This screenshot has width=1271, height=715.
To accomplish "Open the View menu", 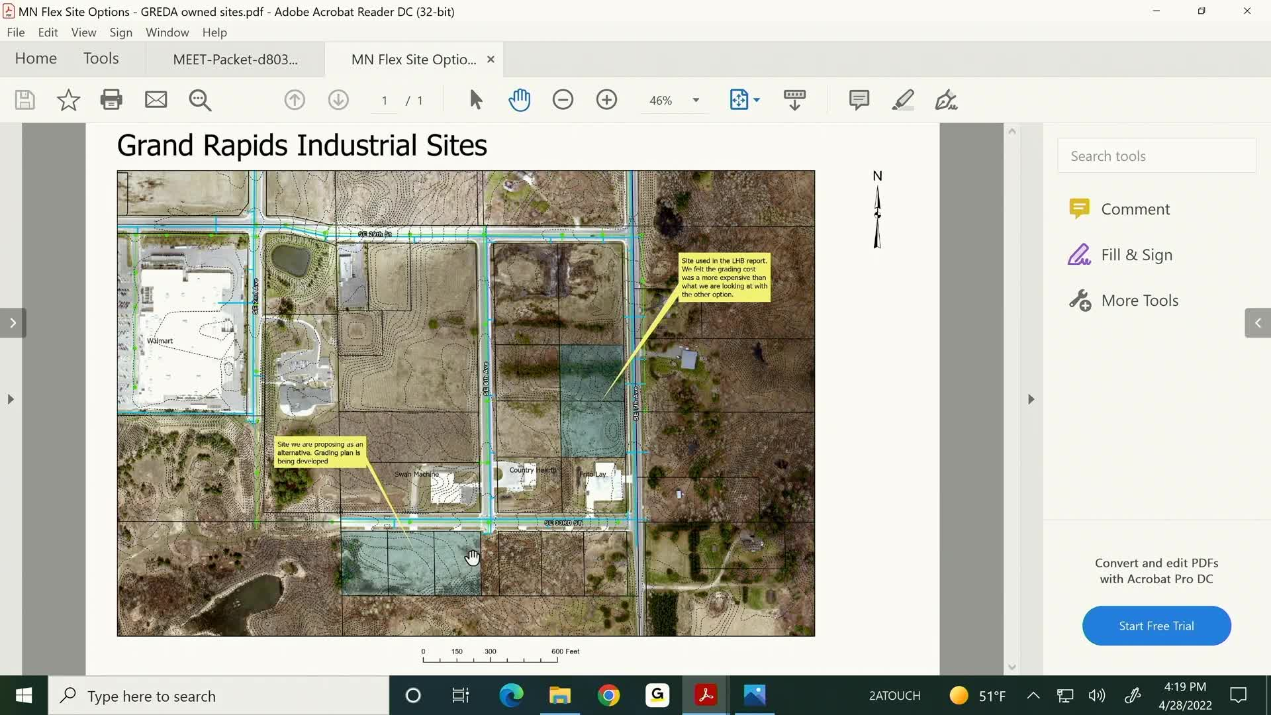I will coord(83,32).
